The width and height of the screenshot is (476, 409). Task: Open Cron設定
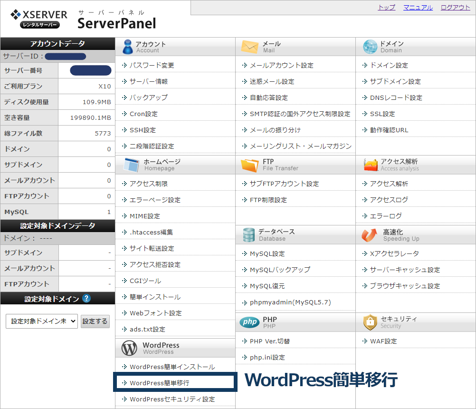click(143, 114)
